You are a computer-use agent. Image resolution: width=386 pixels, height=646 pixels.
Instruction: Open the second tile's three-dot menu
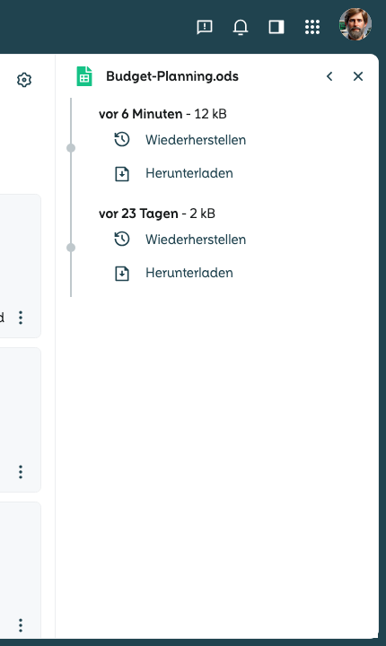pyautogui.click(x=21, y=472)
